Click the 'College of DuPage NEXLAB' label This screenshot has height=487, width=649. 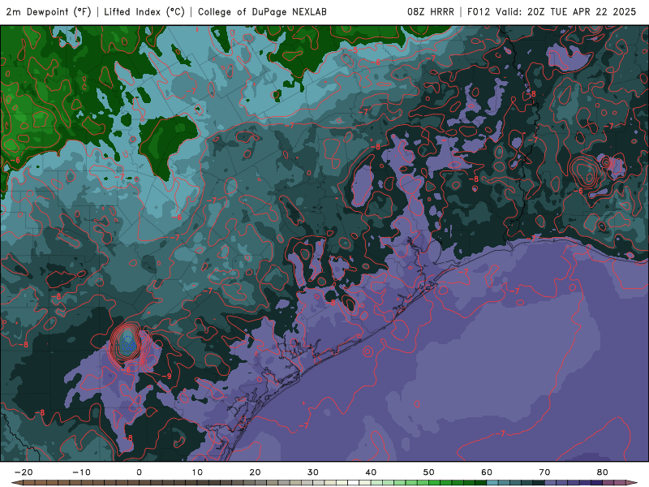click(x=262, y=12)
